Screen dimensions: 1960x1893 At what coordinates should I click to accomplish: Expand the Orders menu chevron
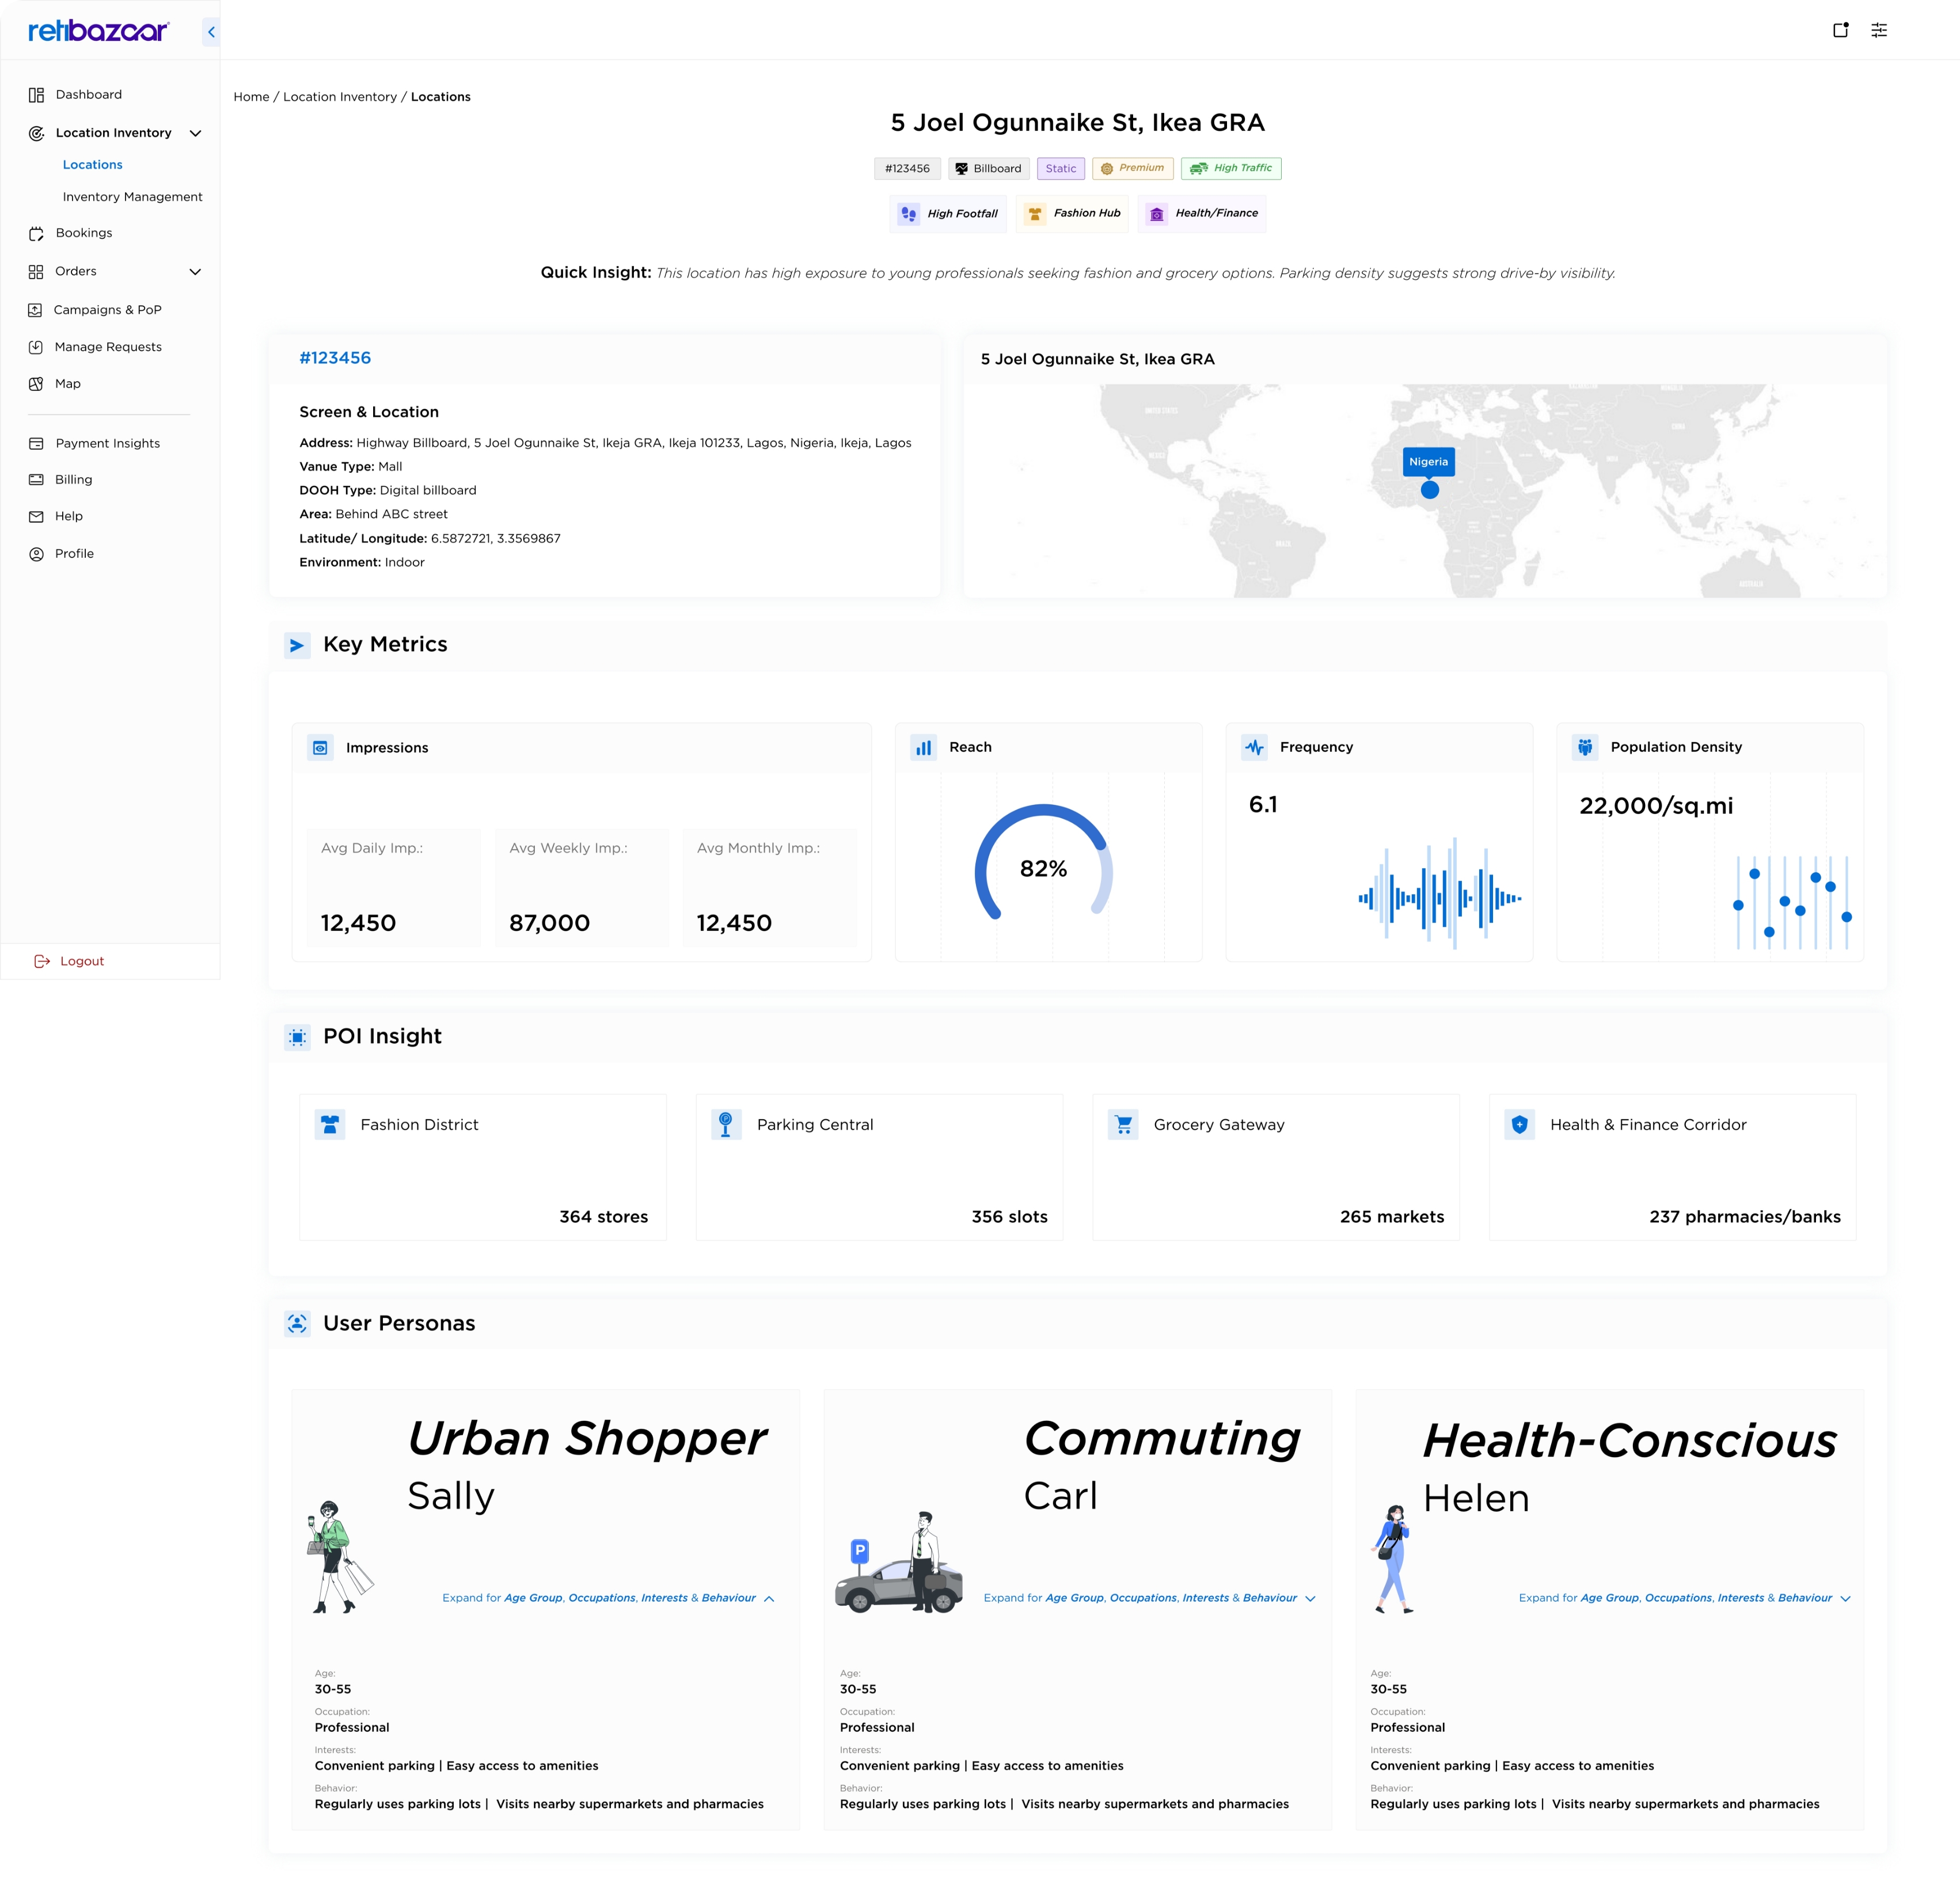[196, 272]
